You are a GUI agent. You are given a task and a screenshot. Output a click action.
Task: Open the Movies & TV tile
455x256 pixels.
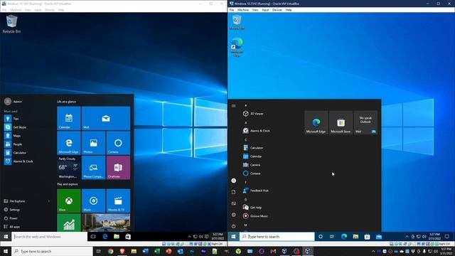[x=118, y=201]
